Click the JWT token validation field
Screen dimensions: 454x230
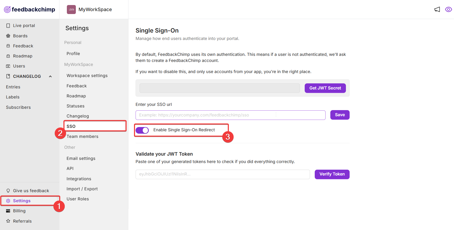pos(223,174)
